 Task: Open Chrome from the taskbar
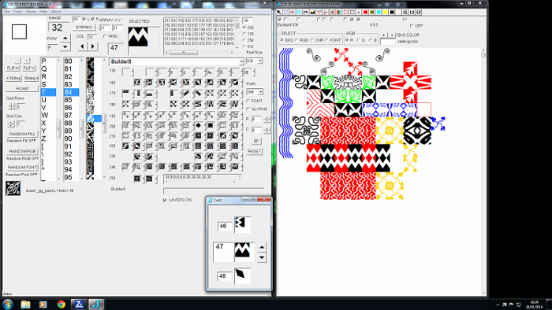[x=61, y=304]
